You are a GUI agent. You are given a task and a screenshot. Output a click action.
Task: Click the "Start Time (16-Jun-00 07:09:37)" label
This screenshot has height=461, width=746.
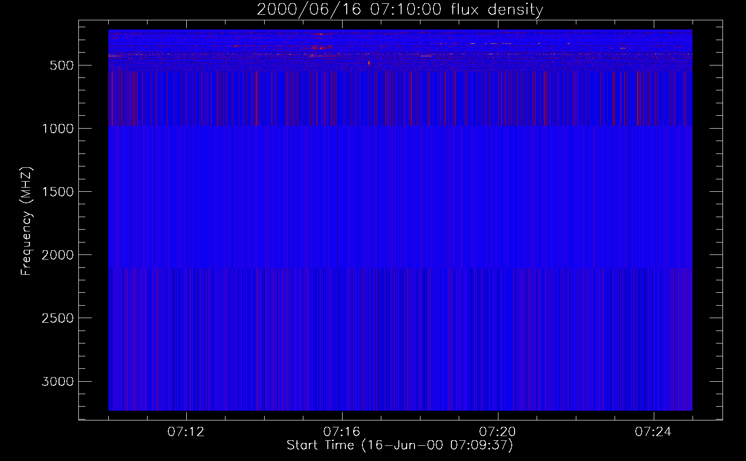click(400, 445)
